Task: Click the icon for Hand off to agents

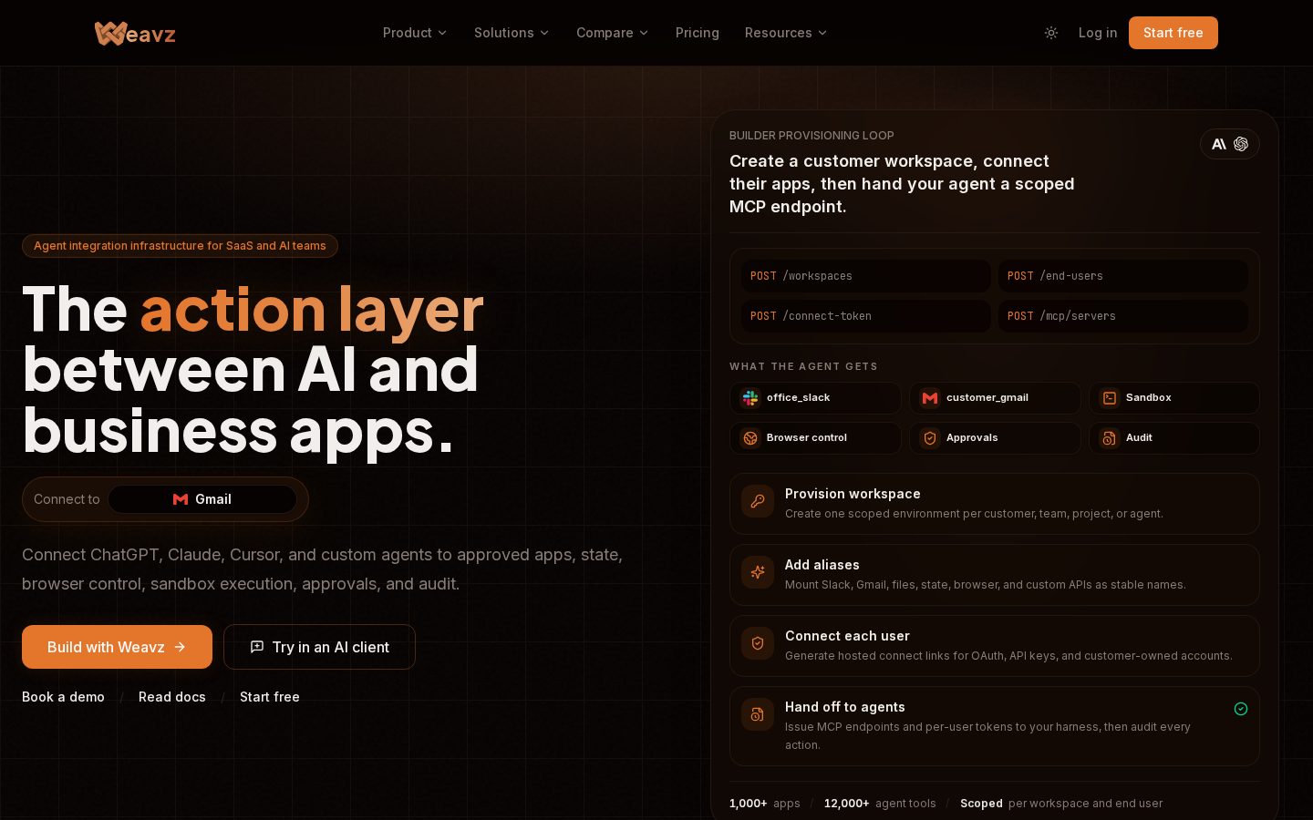Action: pos(758,714)
